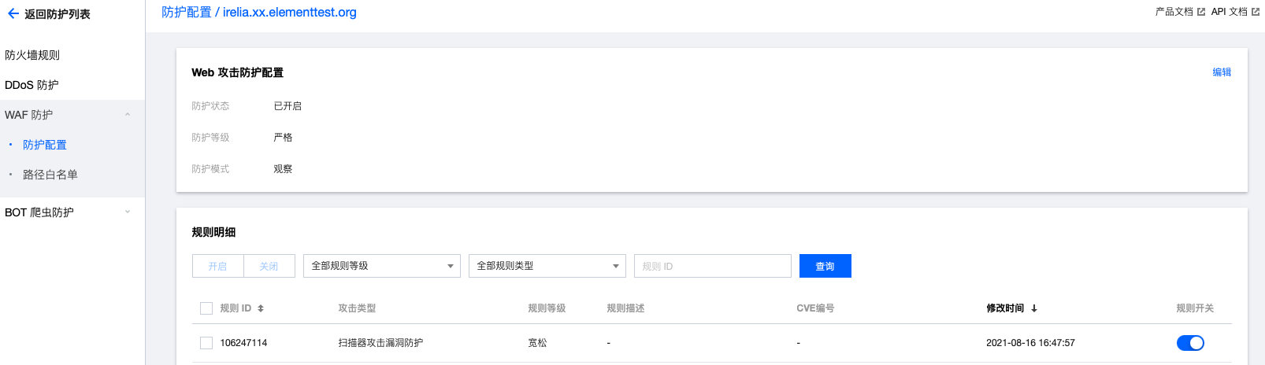Click the 编辑 link in Web 攻击防护配置

pos(1222,72)
